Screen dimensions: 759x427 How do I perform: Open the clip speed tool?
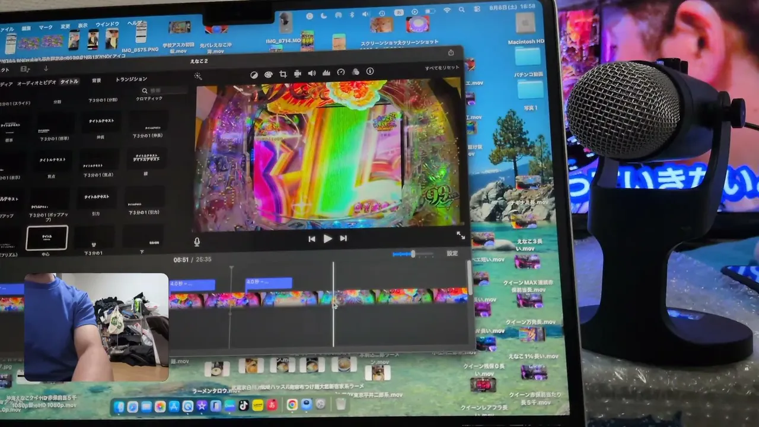(341, 72)
